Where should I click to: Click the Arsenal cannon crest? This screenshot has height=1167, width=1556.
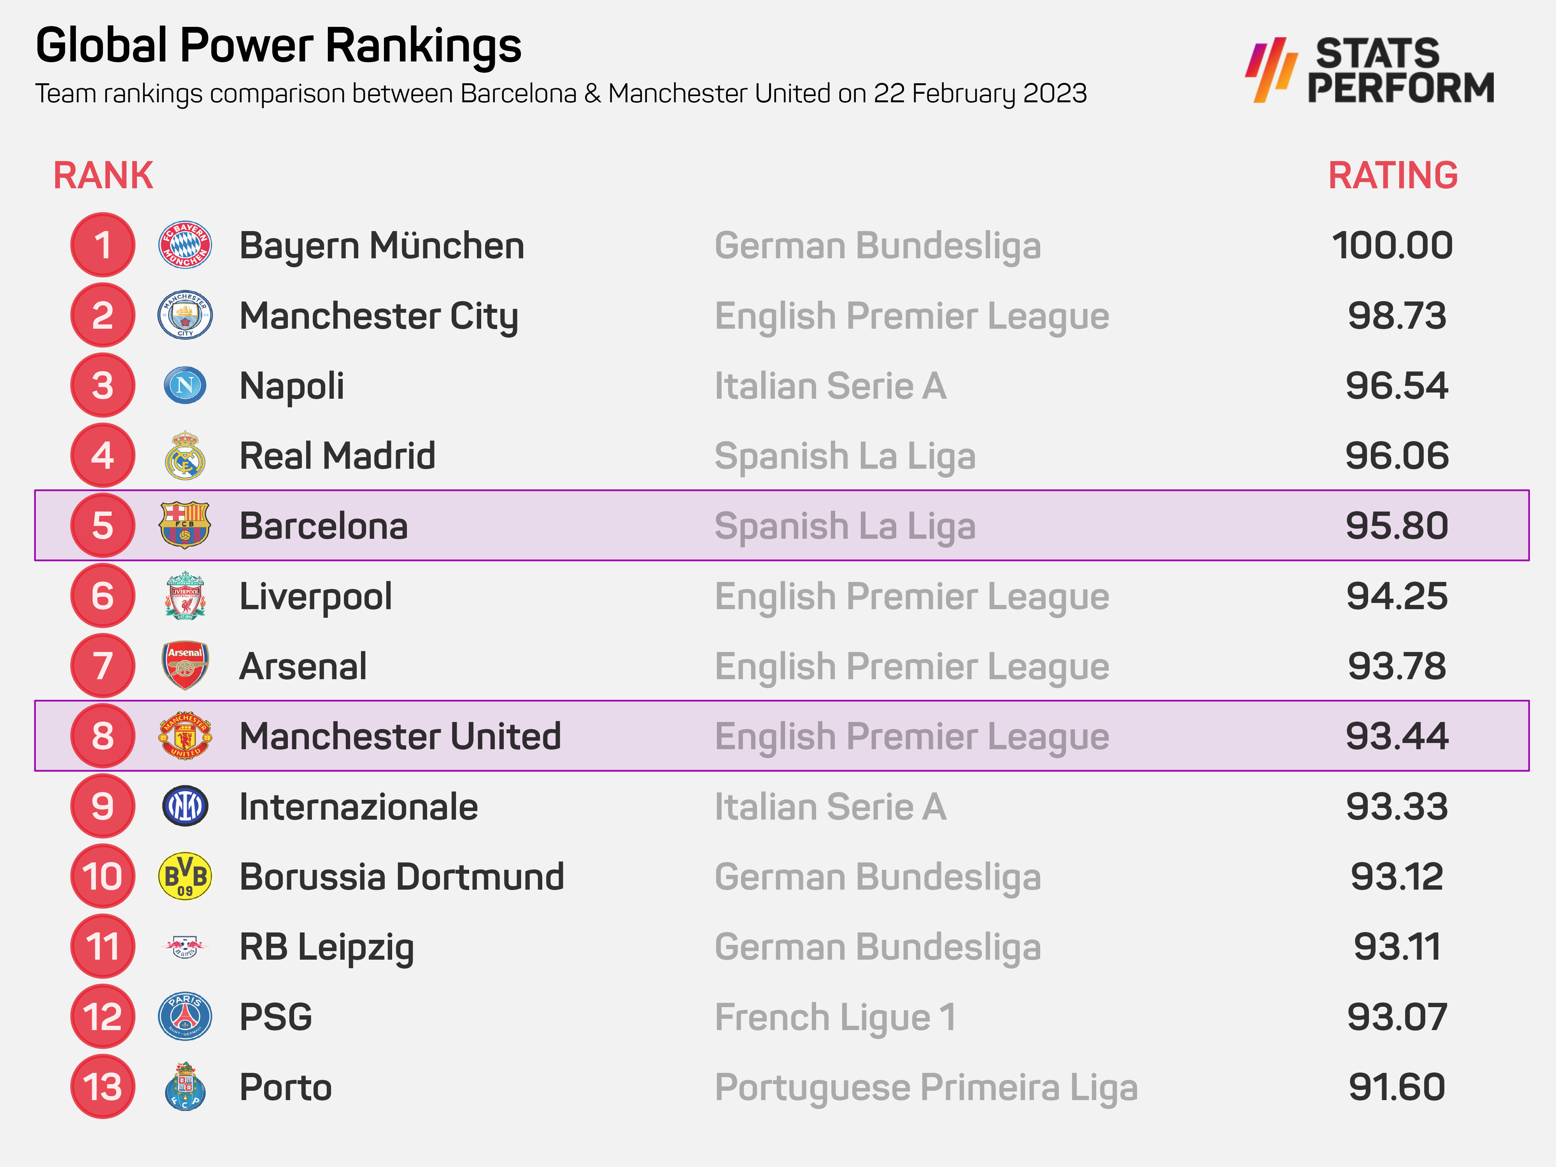[x=184, y=666]
